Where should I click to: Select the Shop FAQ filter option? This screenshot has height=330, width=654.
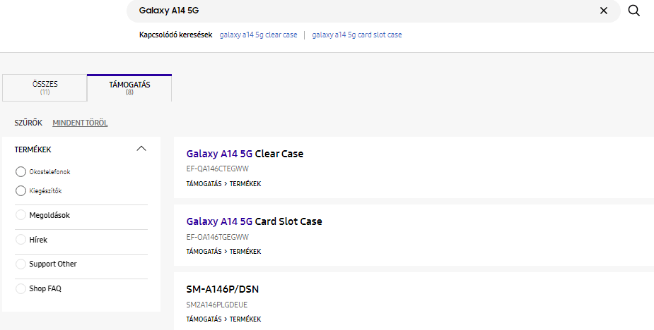click(x=21, y=288)
